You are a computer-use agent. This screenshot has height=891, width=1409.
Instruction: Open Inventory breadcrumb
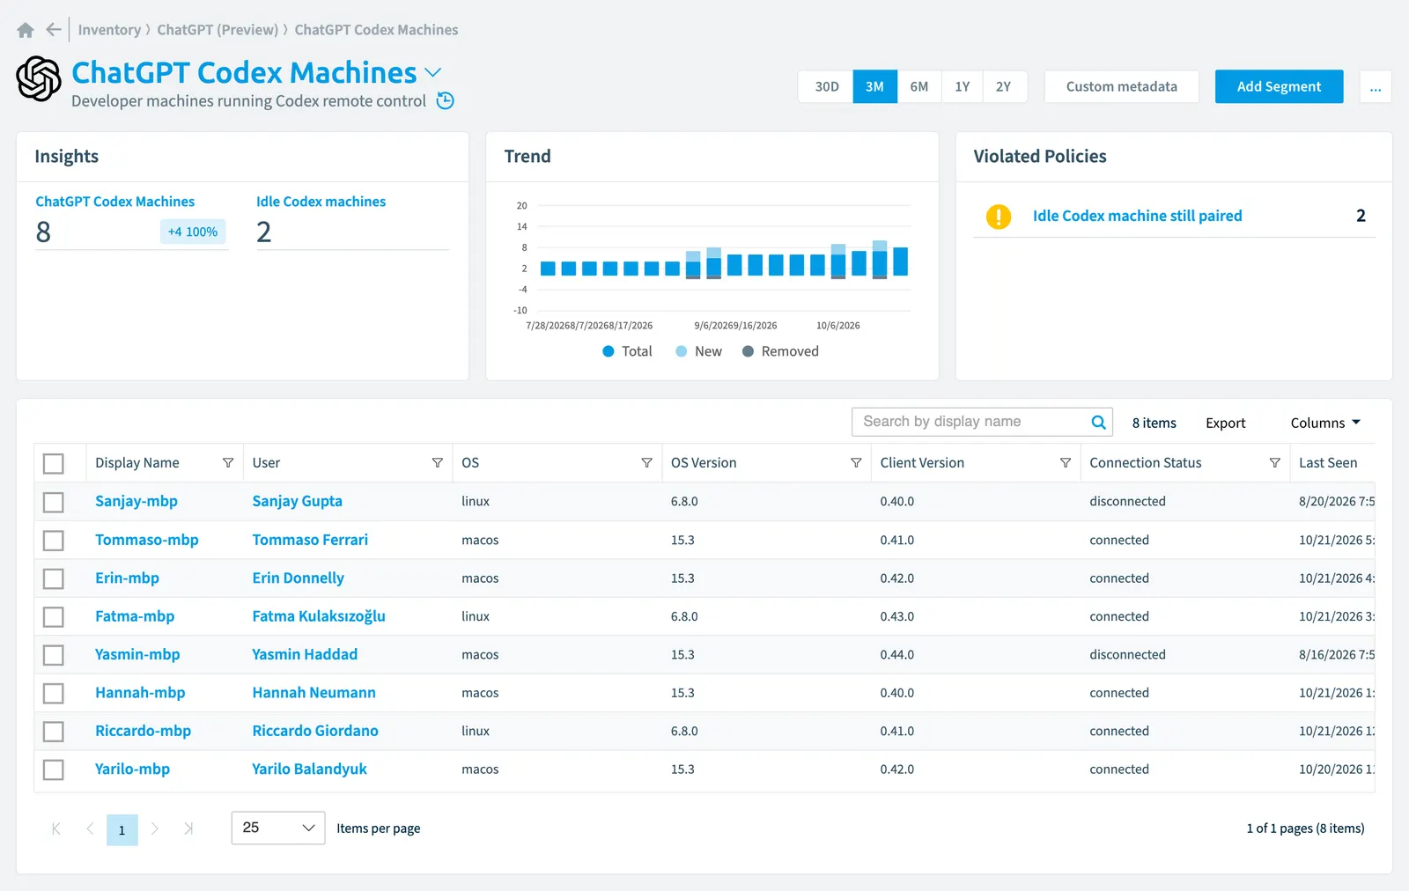[109, 30]
